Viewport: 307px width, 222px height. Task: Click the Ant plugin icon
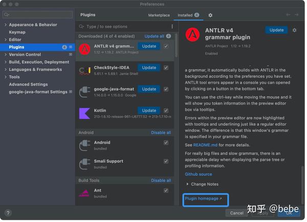point(84,193)
